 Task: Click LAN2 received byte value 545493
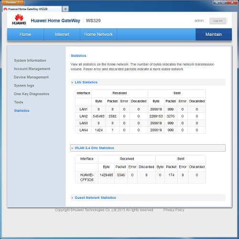pos(98,116)
